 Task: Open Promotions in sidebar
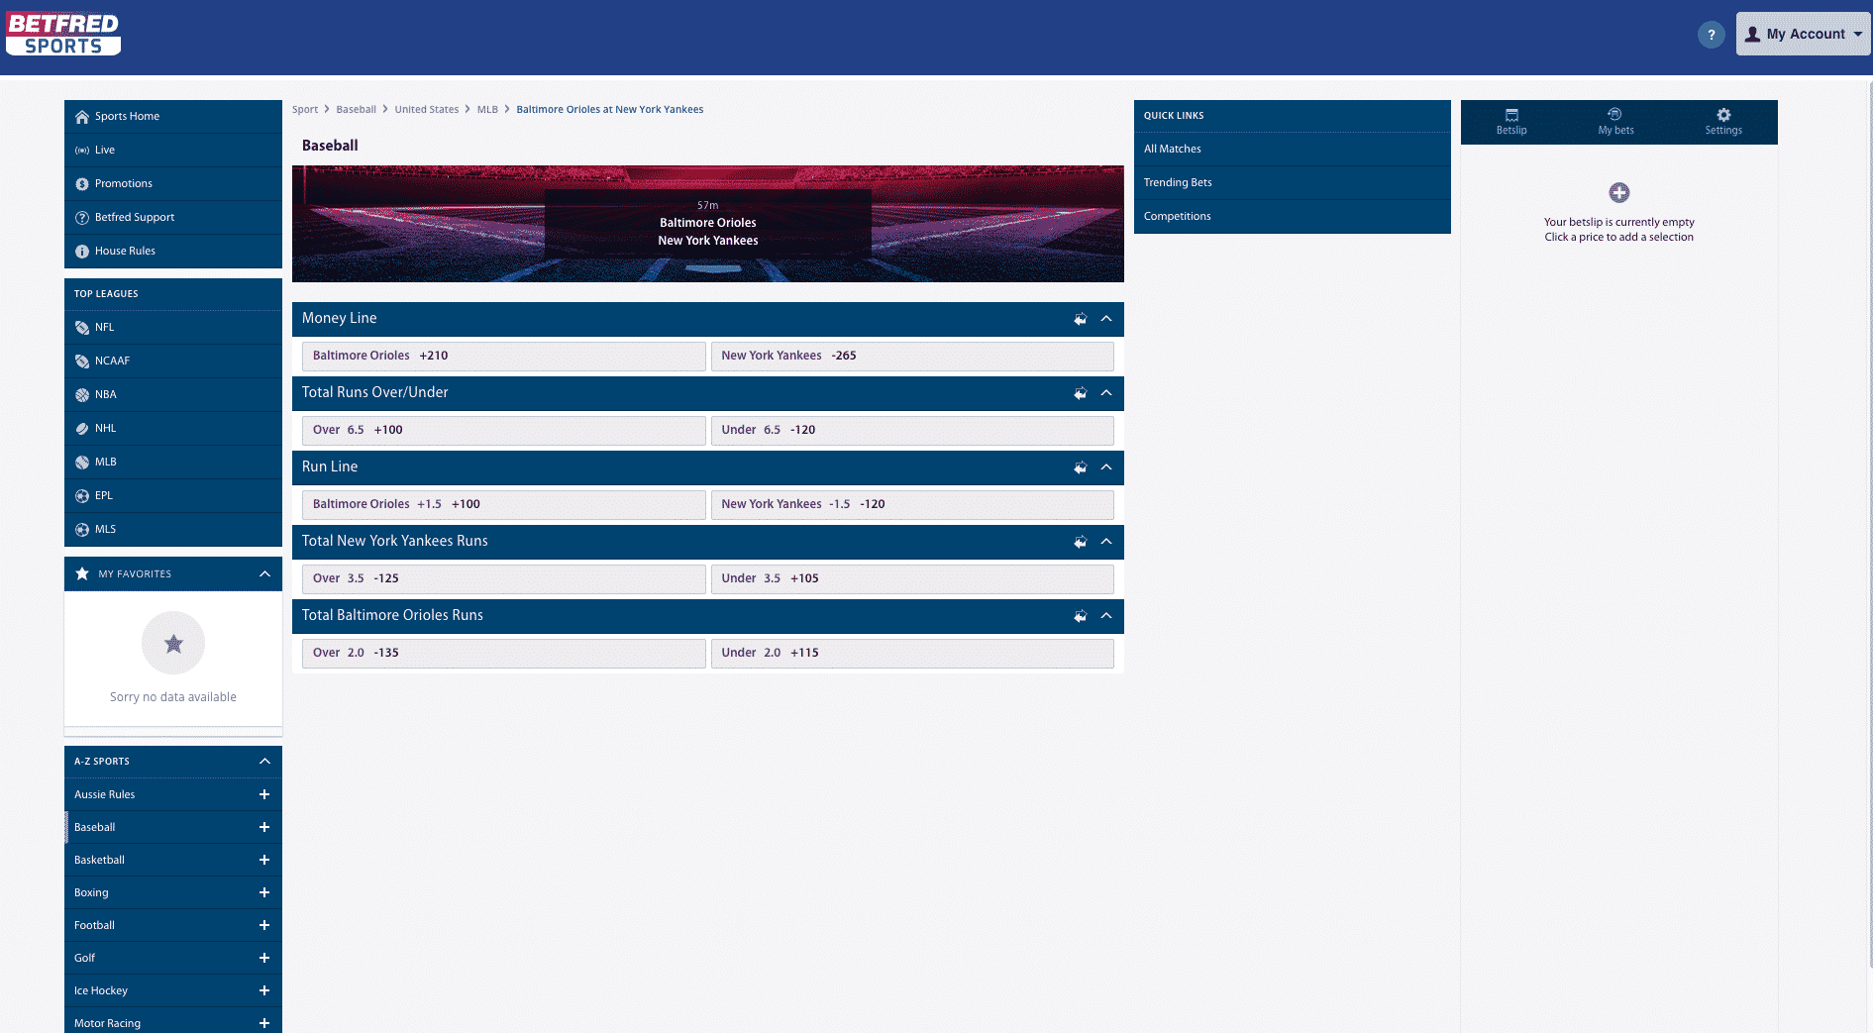pos(173,184)
